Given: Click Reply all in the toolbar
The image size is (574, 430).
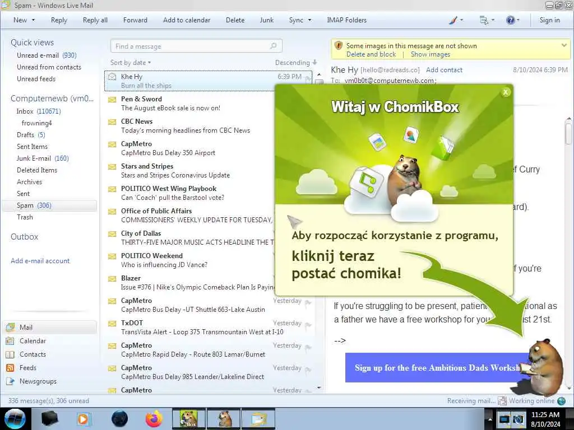Looking at the screenshot, I should coord(95,20).
